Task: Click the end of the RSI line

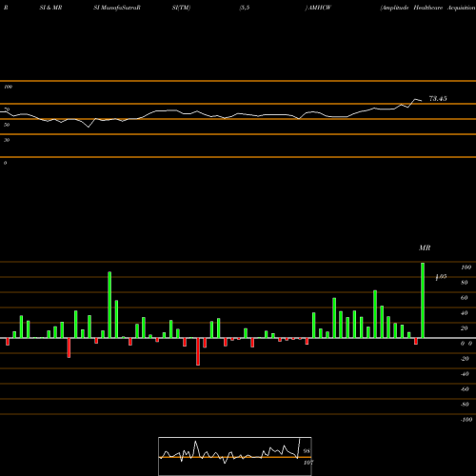Action: pyautogui.click(x=422, y=101)
